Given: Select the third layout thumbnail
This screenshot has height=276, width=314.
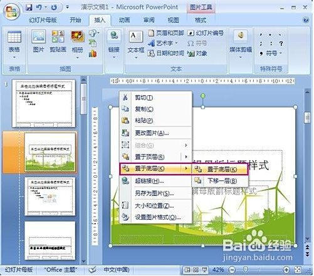Looking at the screenshot, I should (50, 197).
